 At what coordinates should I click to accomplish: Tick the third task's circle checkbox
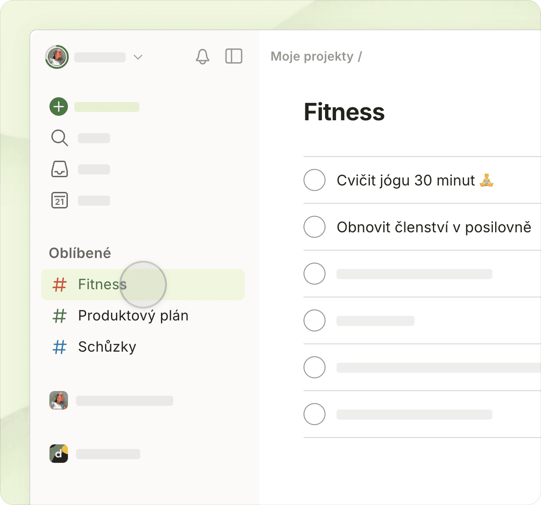(x=315, y=274)
